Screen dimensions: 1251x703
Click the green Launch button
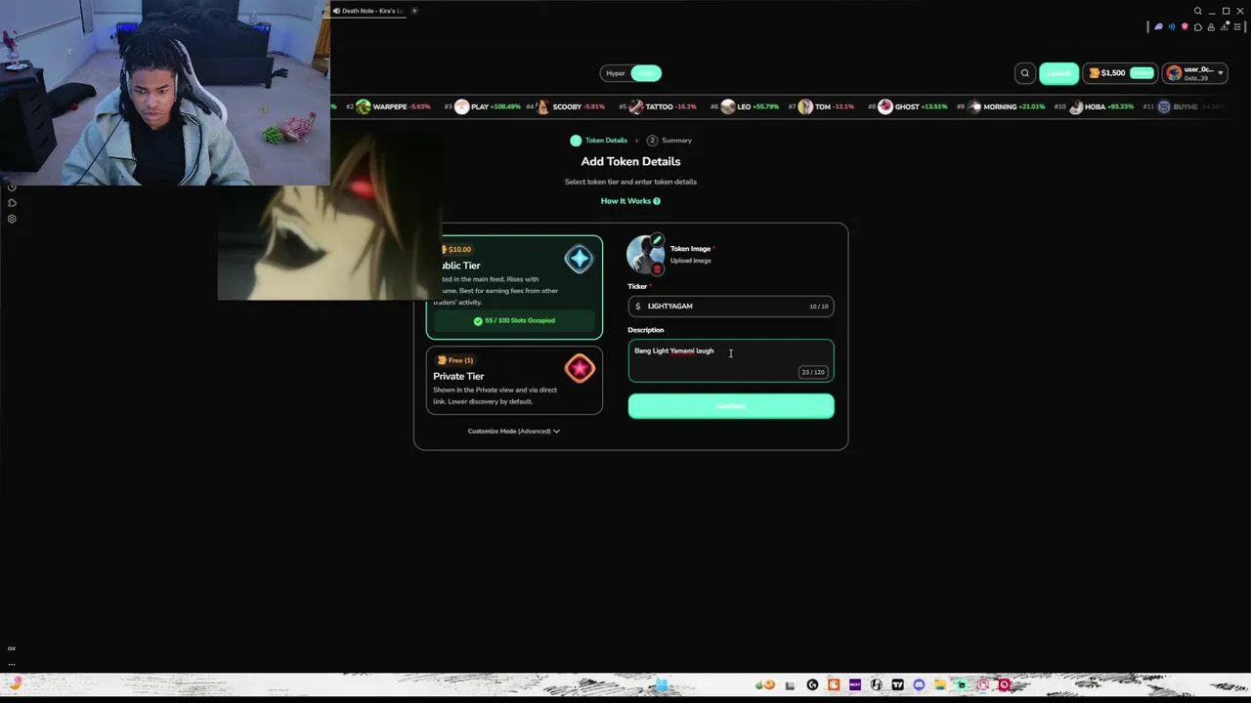pos(1058,73)
